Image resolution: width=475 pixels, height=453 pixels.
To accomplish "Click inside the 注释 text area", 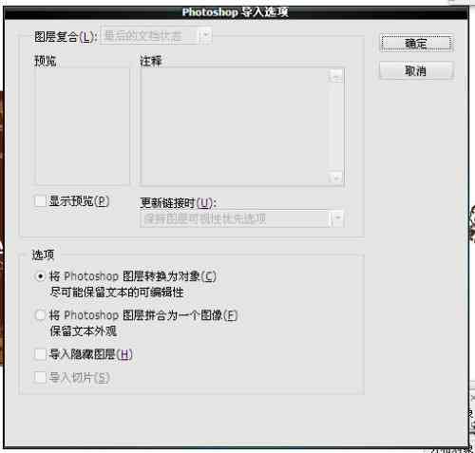I will click(235, 126).
